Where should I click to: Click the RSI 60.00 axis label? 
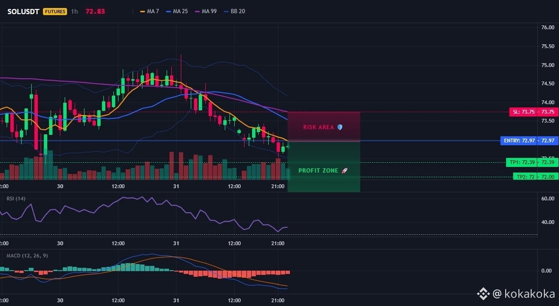click(548, 198)
